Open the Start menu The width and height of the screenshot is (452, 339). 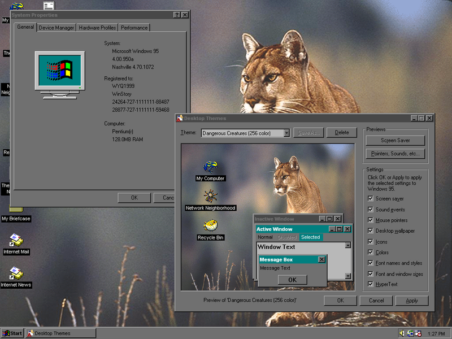(12, 333)
